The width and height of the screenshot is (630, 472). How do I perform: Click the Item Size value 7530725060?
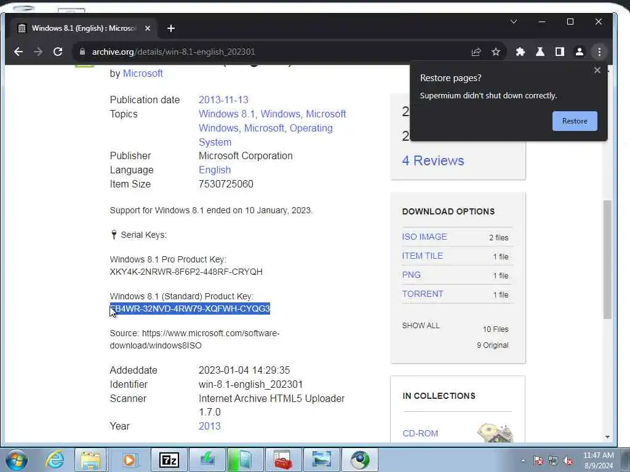click(226, 184)
